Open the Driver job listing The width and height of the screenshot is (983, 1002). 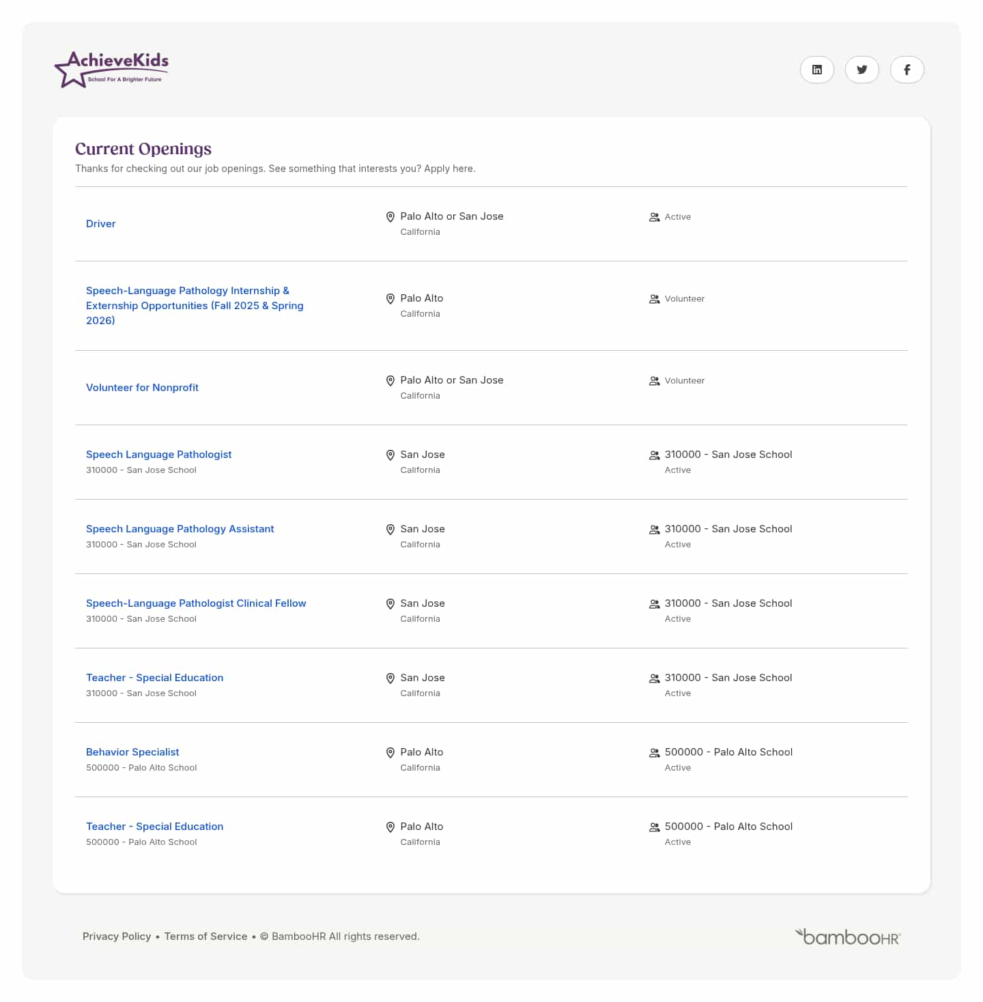click(x=100, y=224)
